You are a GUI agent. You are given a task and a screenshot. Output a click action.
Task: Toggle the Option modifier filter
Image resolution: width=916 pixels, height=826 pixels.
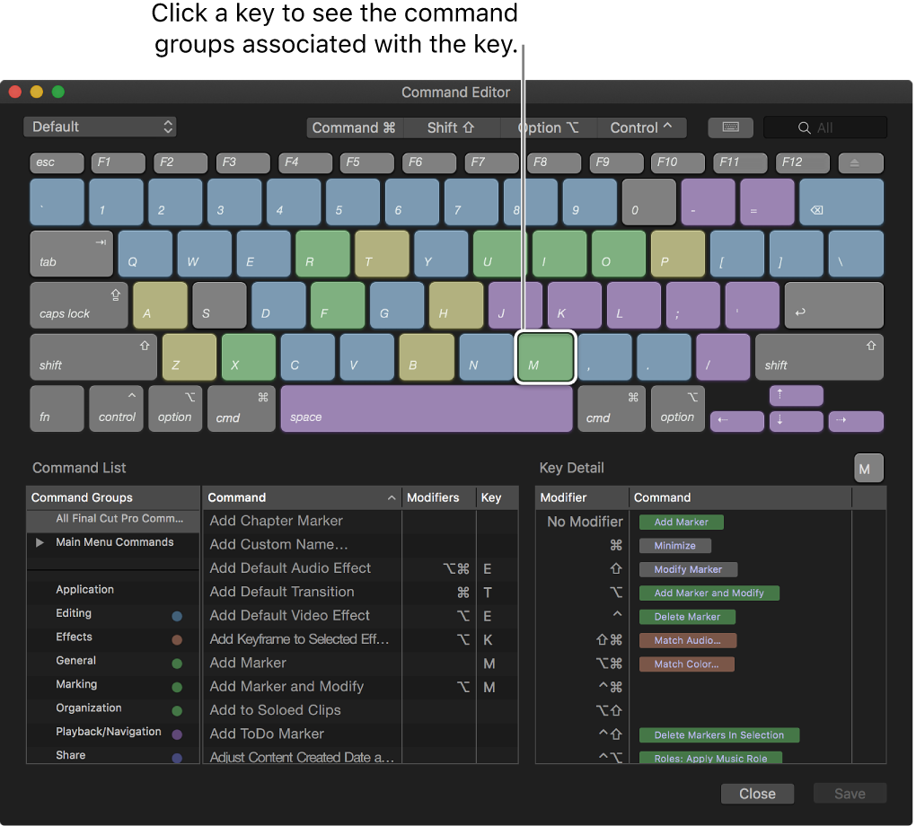click(550, 127)
